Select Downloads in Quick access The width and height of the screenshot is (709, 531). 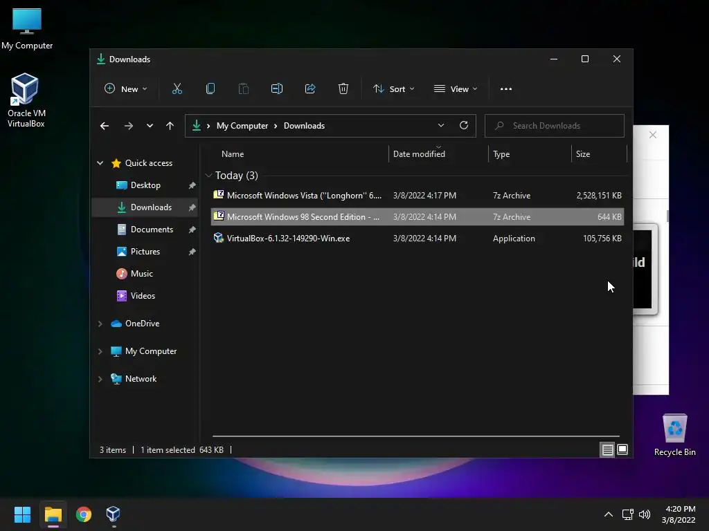pyautogui.click(x=145, y=207)
